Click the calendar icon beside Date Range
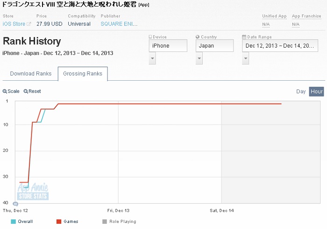The image size is (327, 229). 244,37
